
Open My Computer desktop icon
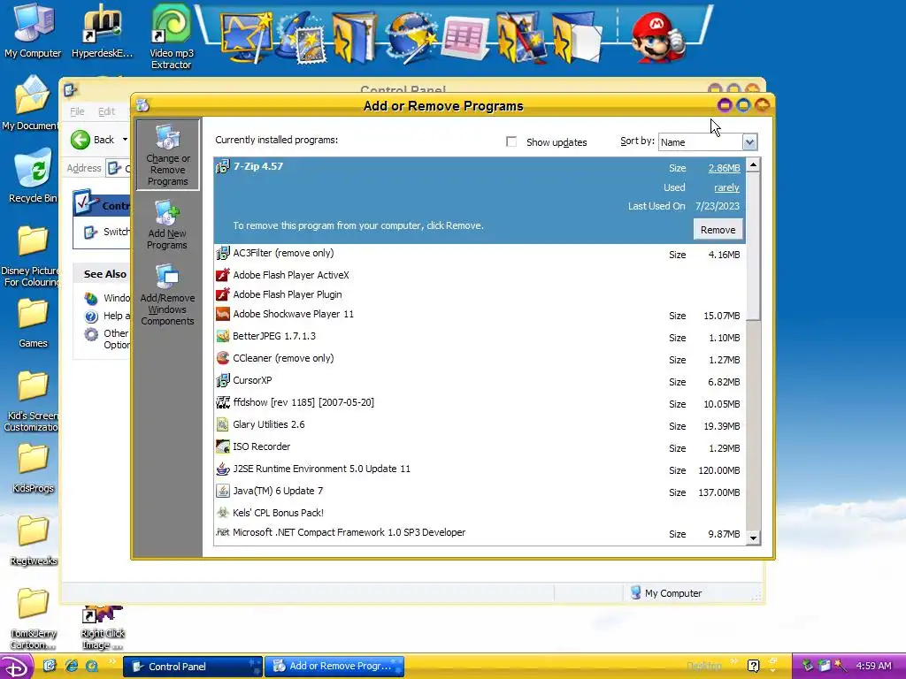[33, 31]
